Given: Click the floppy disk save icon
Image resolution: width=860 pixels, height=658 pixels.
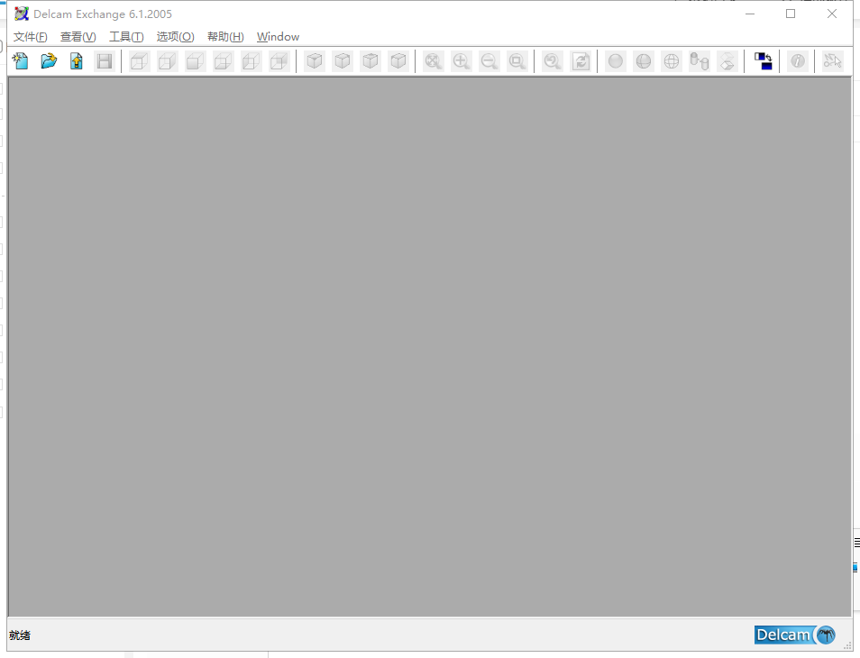Looking at the screenshot, I should pyautogui.click(x=105, y=61).
